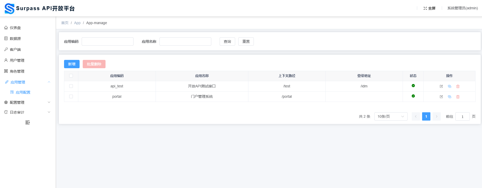Click the green status icon for portal
The height and width of the screenshot is (188, 482).
pyautogui.click(x=413, y=96)
